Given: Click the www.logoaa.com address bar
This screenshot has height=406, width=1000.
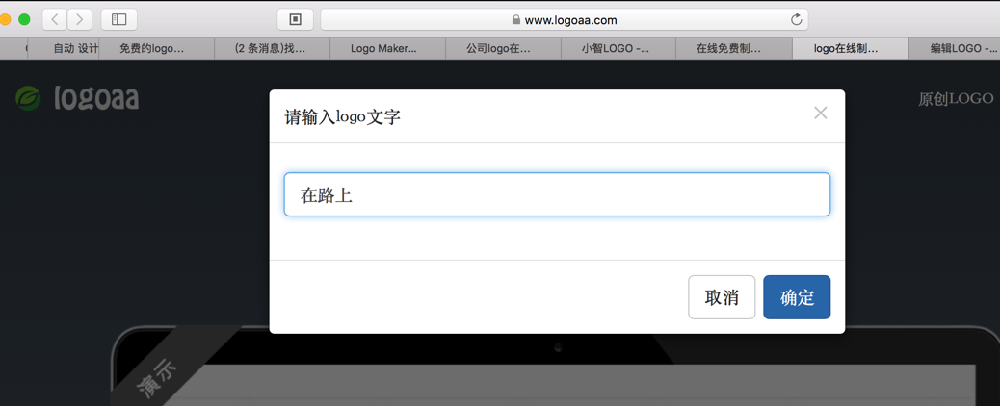Looking at the screenshot, I should point(565,20).
